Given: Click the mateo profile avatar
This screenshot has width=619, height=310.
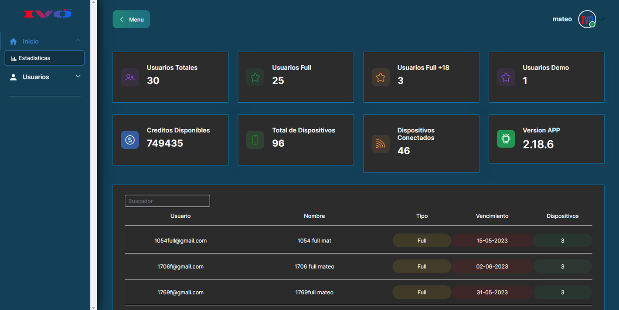Looking at the screenshot, I should coord(587,19).
